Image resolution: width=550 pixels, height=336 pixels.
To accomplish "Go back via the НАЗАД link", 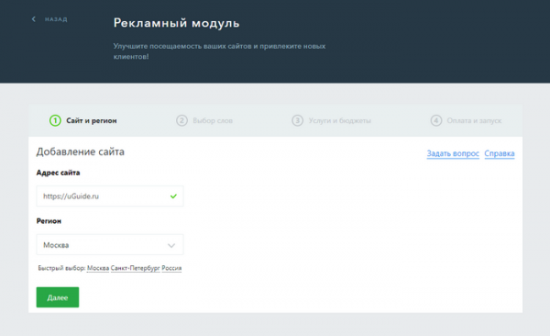I will [x=56, y=19].
